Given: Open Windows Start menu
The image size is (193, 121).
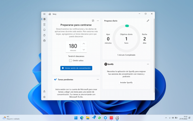Looking at the screenshot, I should point(76,118).
